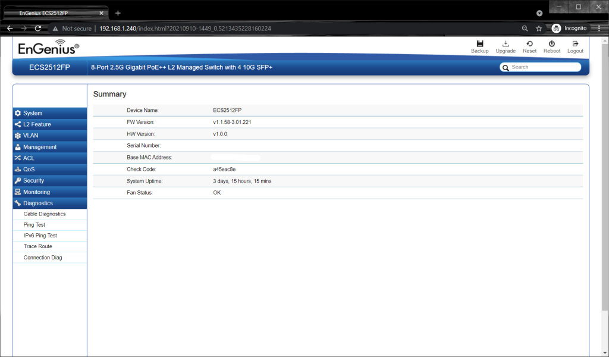Click HW Version value v1.0.0
The width and height of the screenshot is (609, 357).
(220, 134)
